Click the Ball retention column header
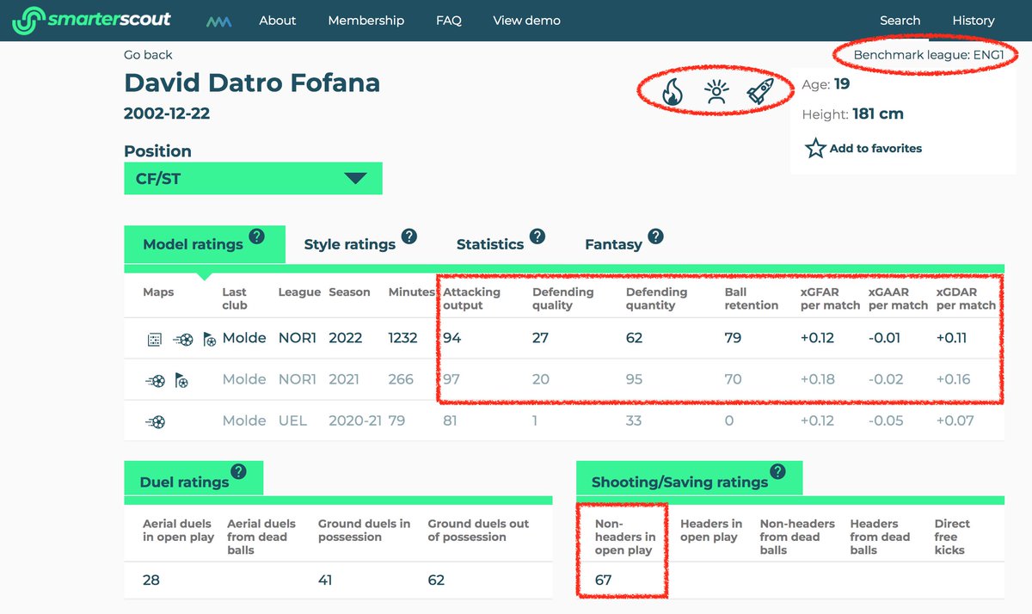The width and height of the screenshot is (1032, 614). (x=752, y=298)
